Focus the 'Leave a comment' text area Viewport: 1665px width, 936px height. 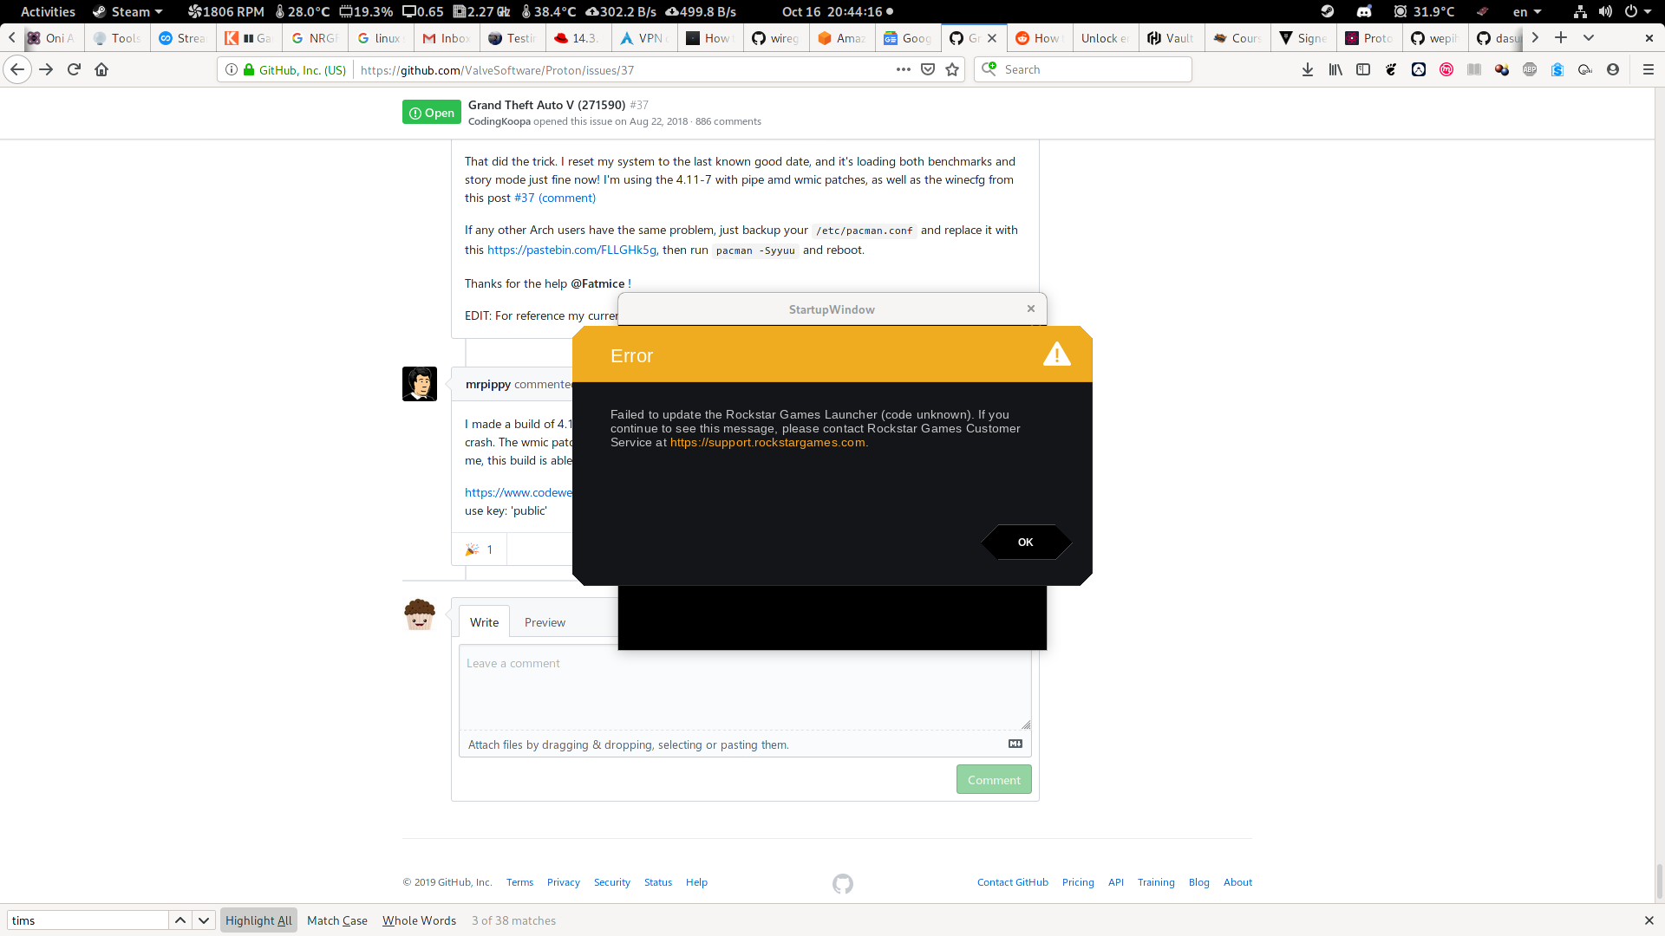click(x=745, y=687)
